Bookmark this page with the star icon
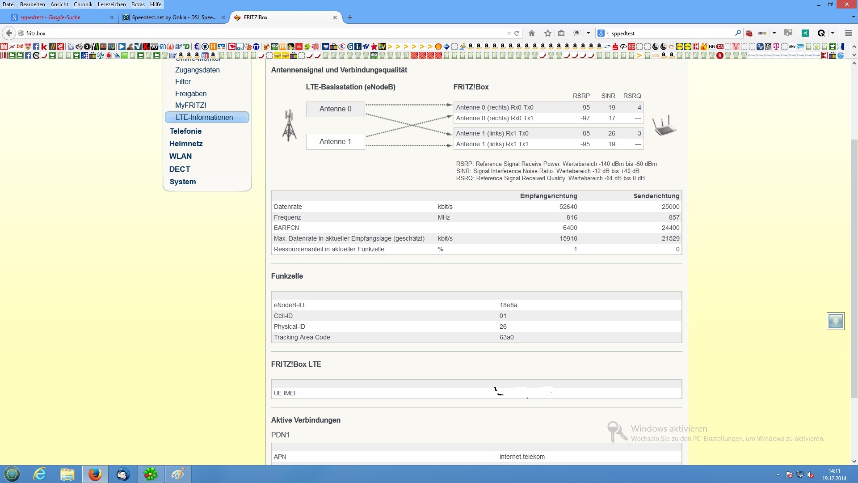 (548, 33)
